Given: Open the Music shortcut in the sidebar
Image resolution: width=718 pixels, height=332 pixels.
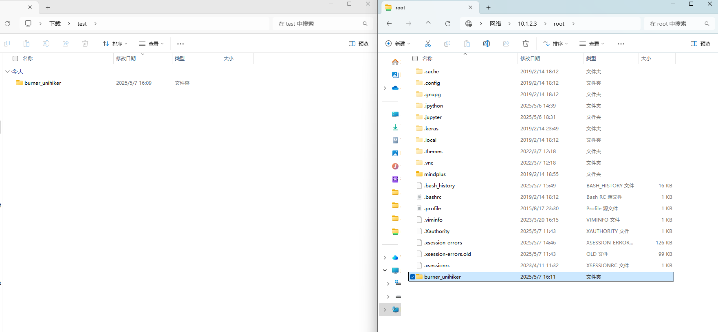Looking at the screenshot, I should [x=395, y=166].
